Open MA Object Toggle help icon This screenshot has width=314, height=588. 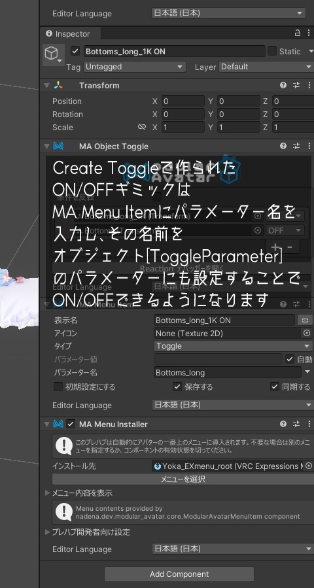(x=283, y=147)
